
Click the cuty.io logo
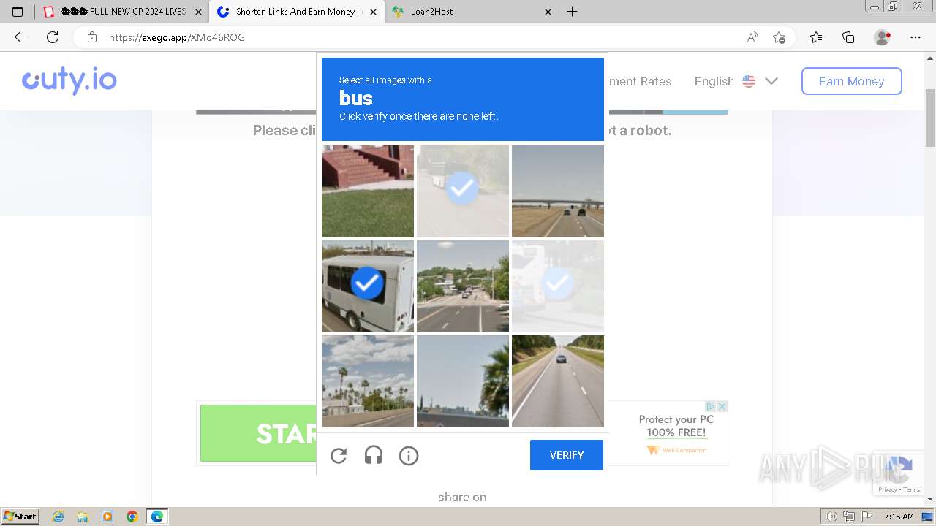point(69,80)
